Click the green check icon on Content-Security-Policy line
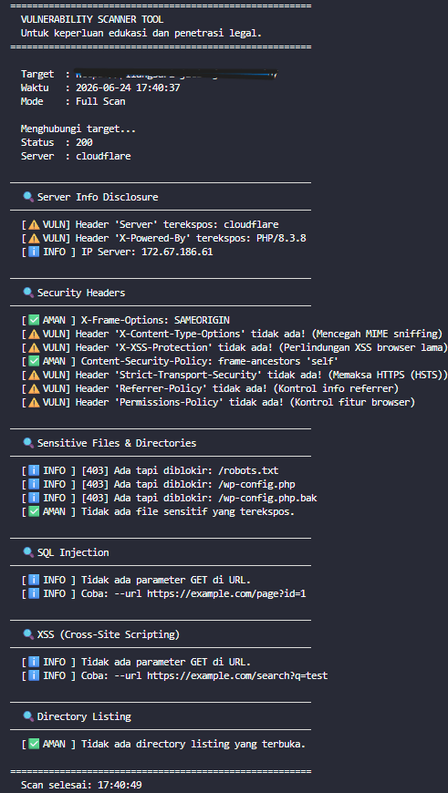This screenshot has height=793, width=448. (x=34, y=361)
